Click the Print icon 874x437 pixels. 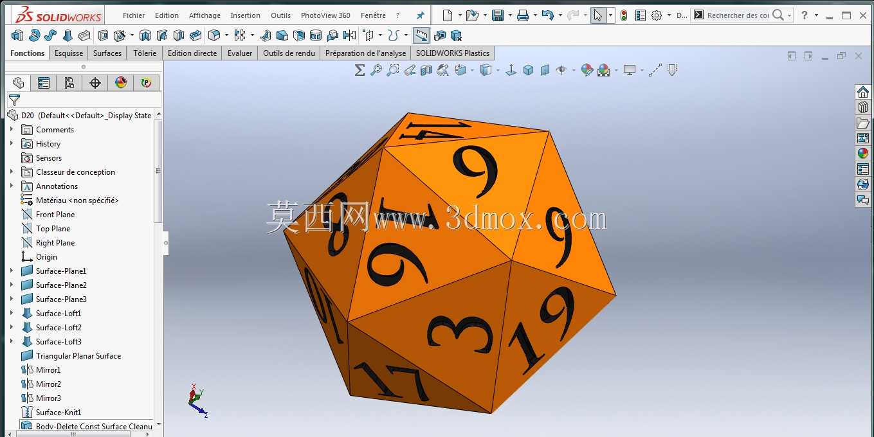click(x=523, y=15)
